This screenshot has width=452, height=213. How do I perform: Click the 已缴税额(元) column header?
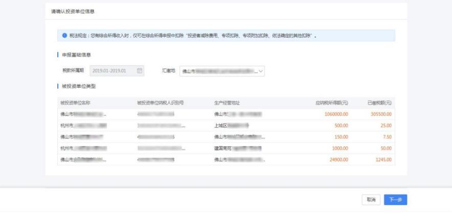tap(379, 103)
